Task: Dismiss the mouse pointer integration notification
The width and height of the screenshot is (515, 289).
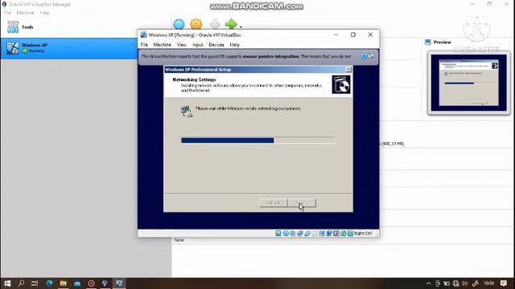Action: click(x=364, y=56)
